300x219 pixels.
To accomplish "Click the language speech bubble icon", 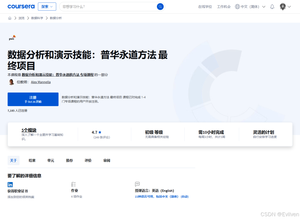I will pos(137,184).
